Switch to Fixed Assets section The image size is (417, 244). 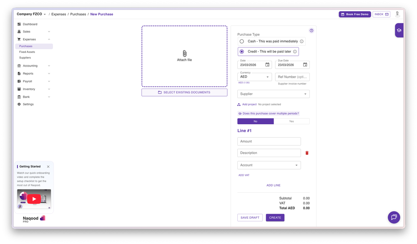click(28, 52)
